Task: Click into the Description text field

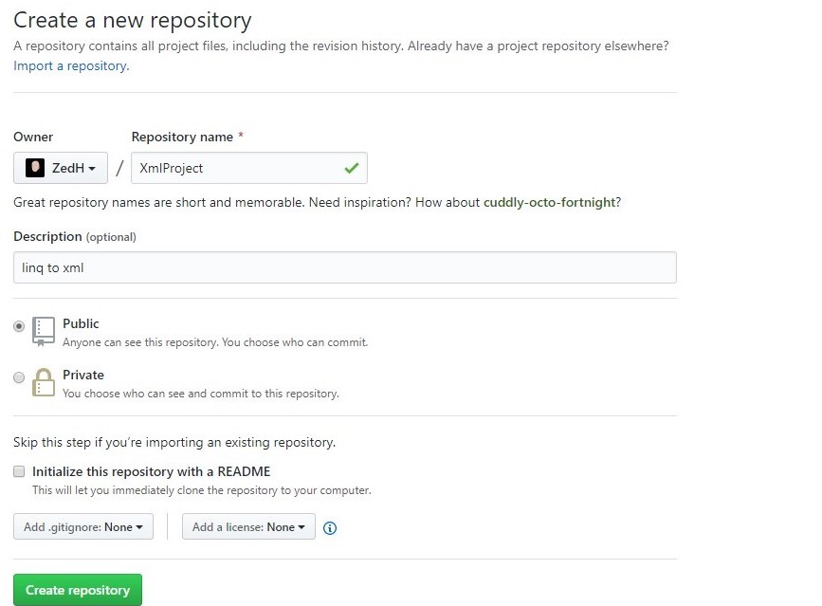Action: pyautogui.click(x=345, y=267)
